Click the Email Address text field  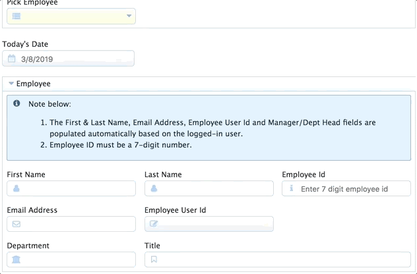coord(71,224)
